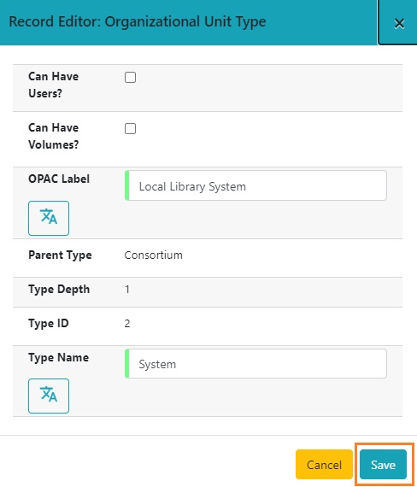Cancel editing the record
This screenshot has height=487, width=417.
point(324,464)
